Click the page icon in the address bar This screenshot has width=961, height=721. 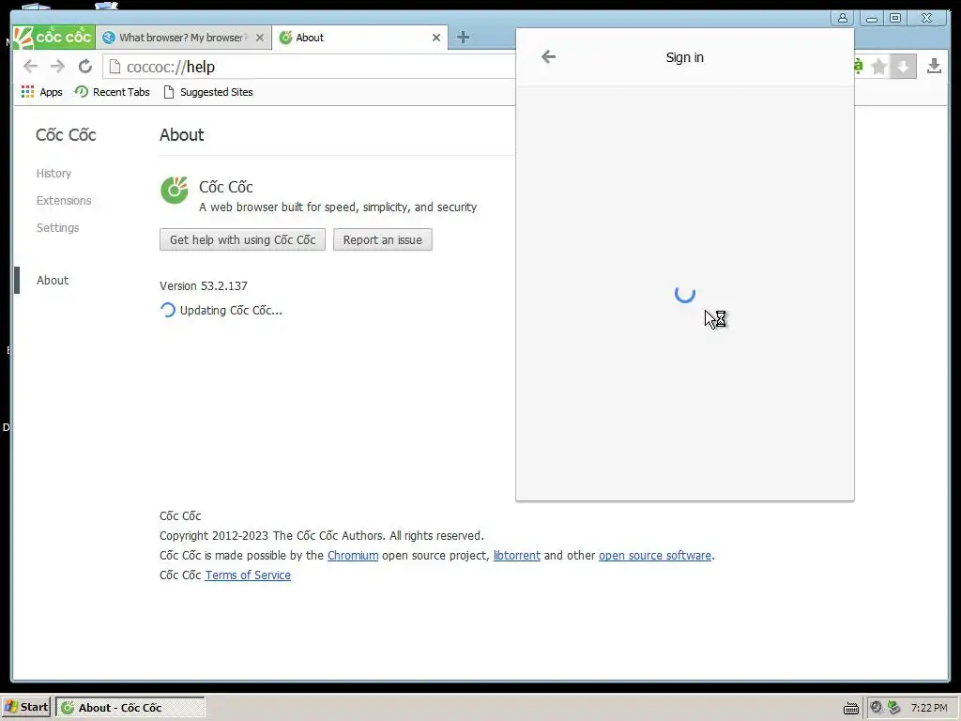coord(114,67)
